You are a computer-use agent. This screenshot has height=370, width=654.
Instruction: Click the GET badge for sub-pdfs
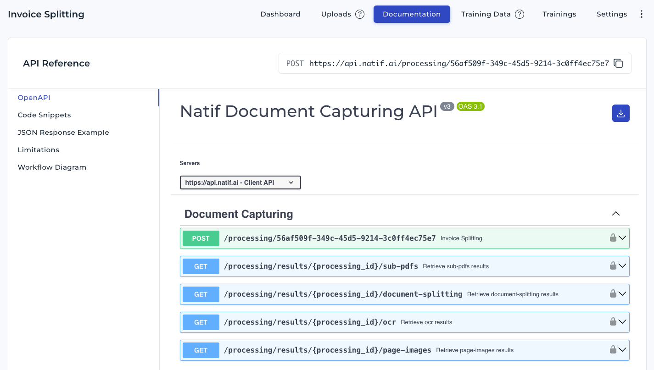click(x=201, y=266)
